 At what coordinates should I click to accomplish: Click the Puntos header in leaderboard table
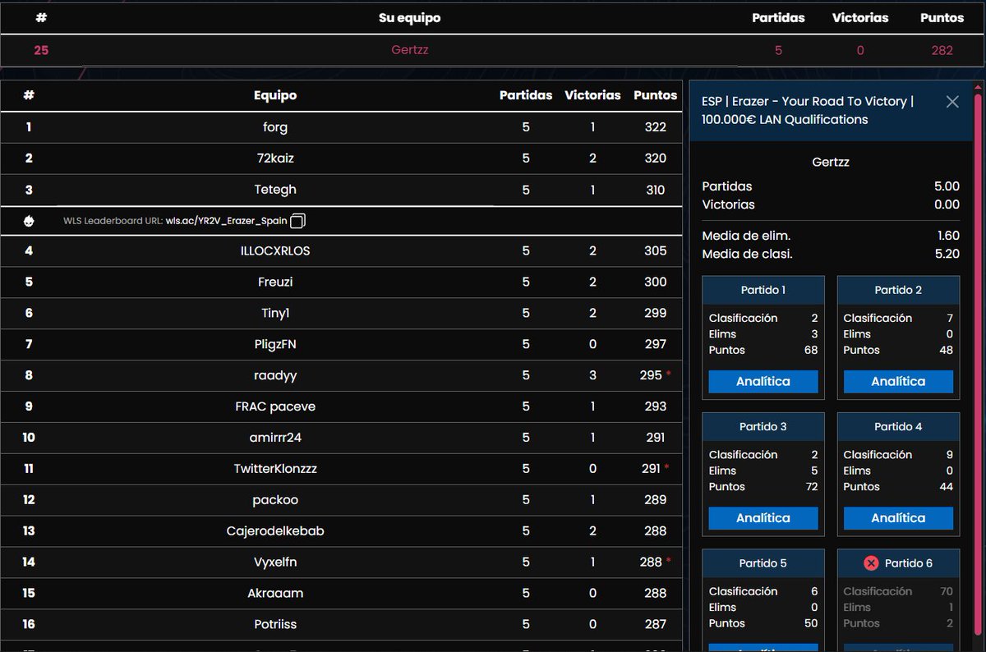click(656, 95)
